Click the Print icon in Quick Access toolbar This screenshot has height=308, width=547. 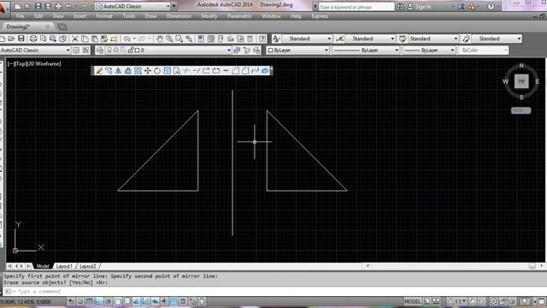point(58,6)
